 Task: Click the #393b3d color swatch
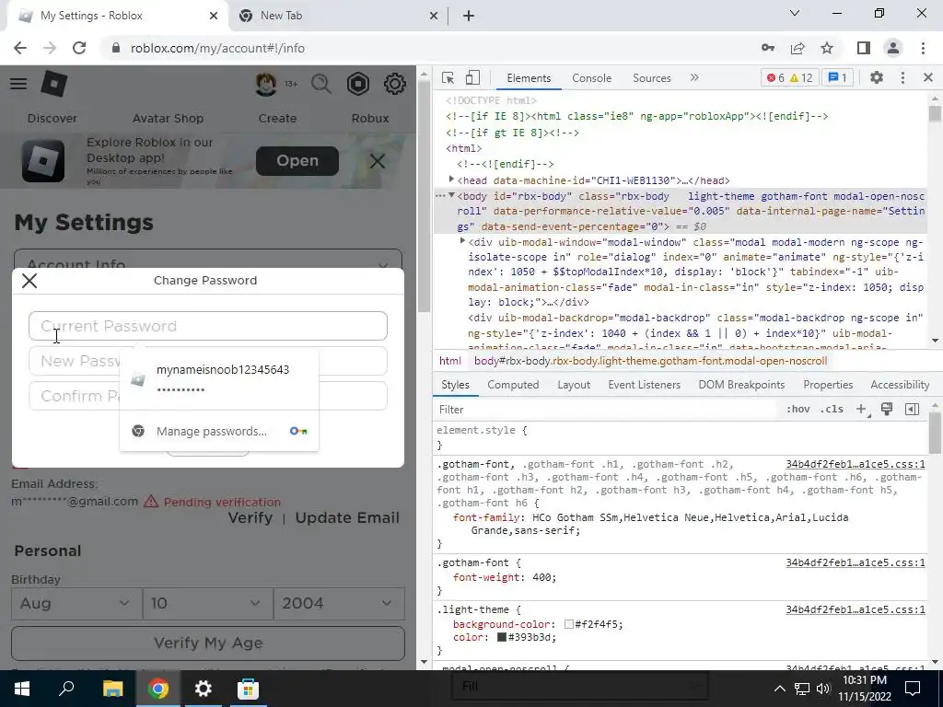pos(502,637)
